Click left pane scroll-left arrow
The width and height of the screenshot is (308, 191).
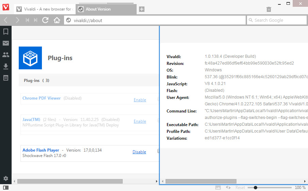click(14, 181)
